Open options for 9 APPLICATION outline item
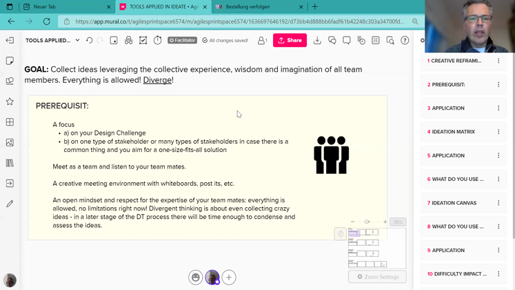 (x=498, y=250)
